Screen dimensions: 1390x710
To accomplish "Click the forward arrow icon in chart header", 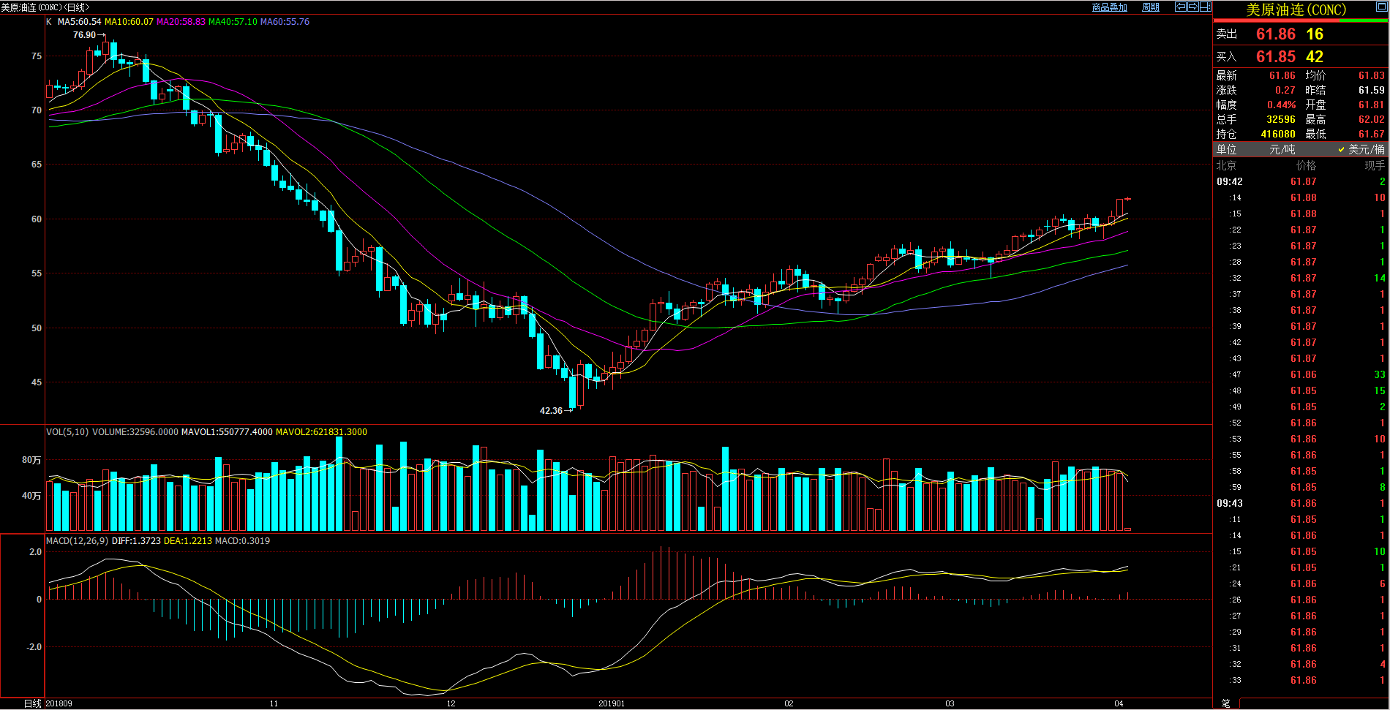I will tap(1192, 7).
